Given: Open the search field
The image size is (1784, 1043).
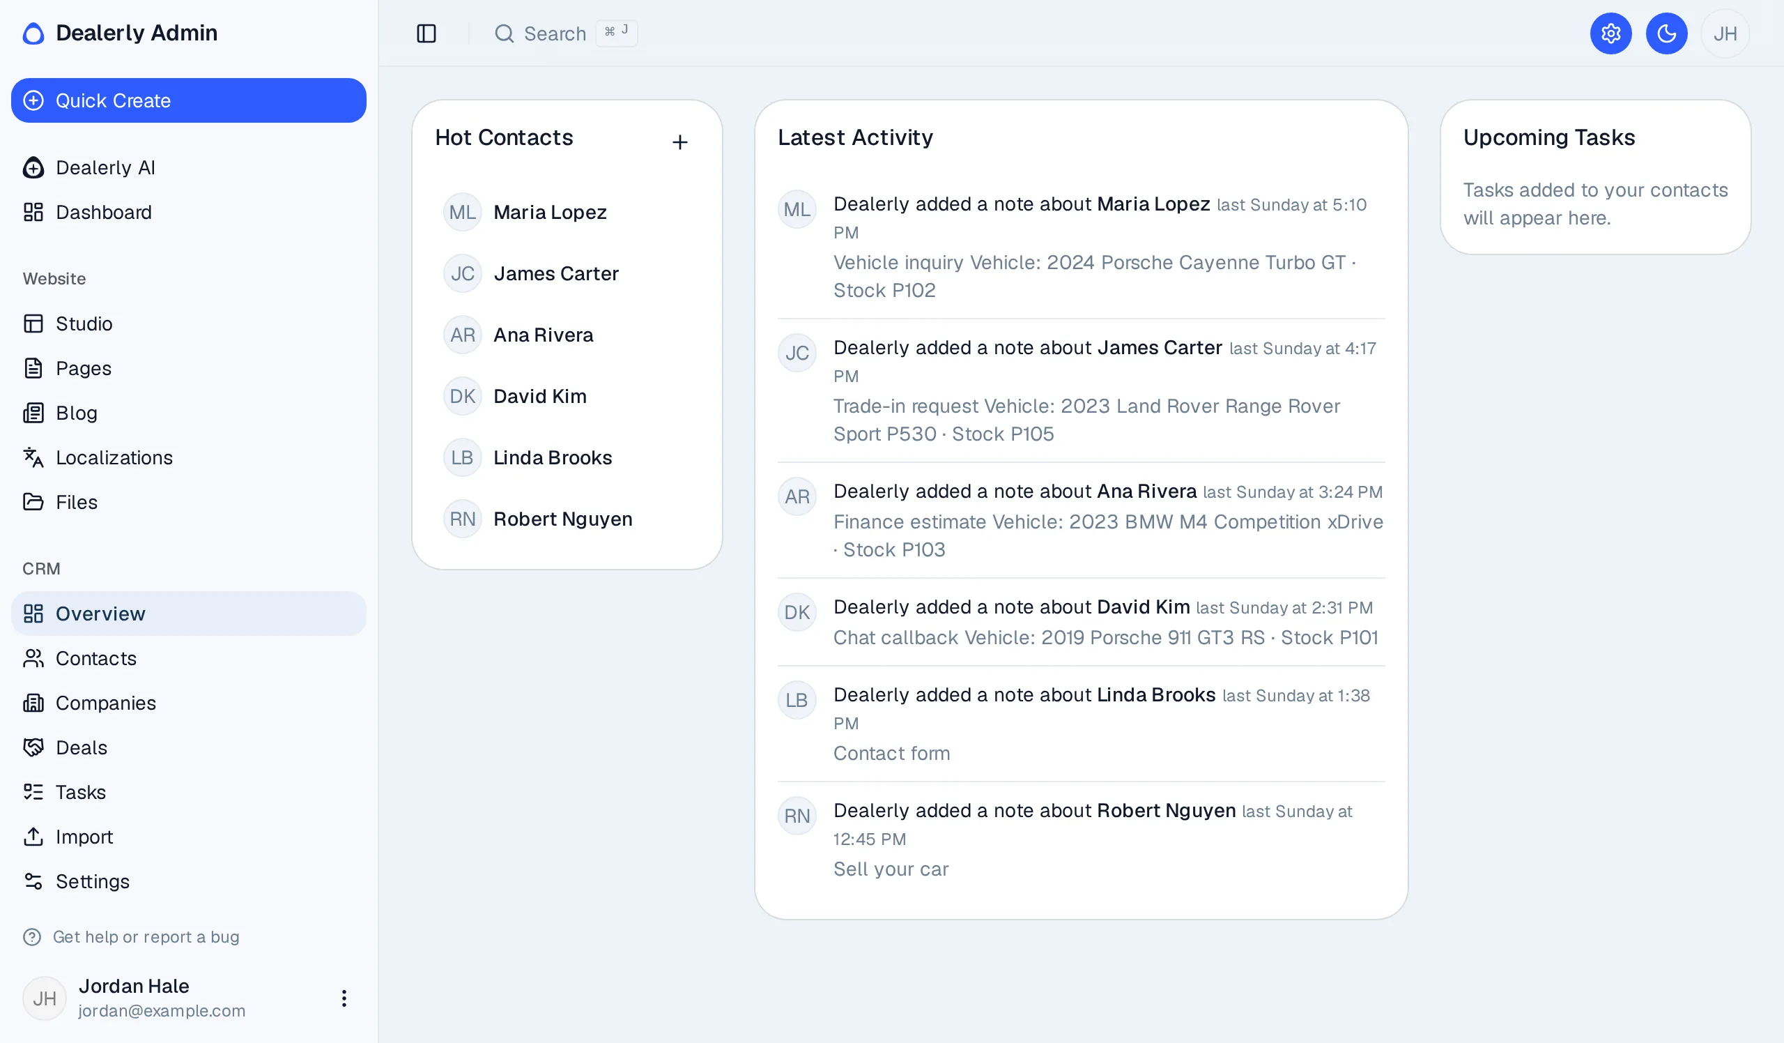Looking at the screenshot, I should [x=565, y=33].
